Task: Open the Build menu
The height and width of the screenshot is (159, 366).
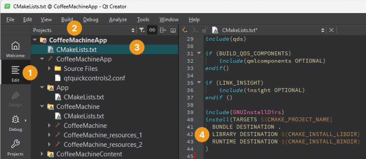Action: (67, 19)
